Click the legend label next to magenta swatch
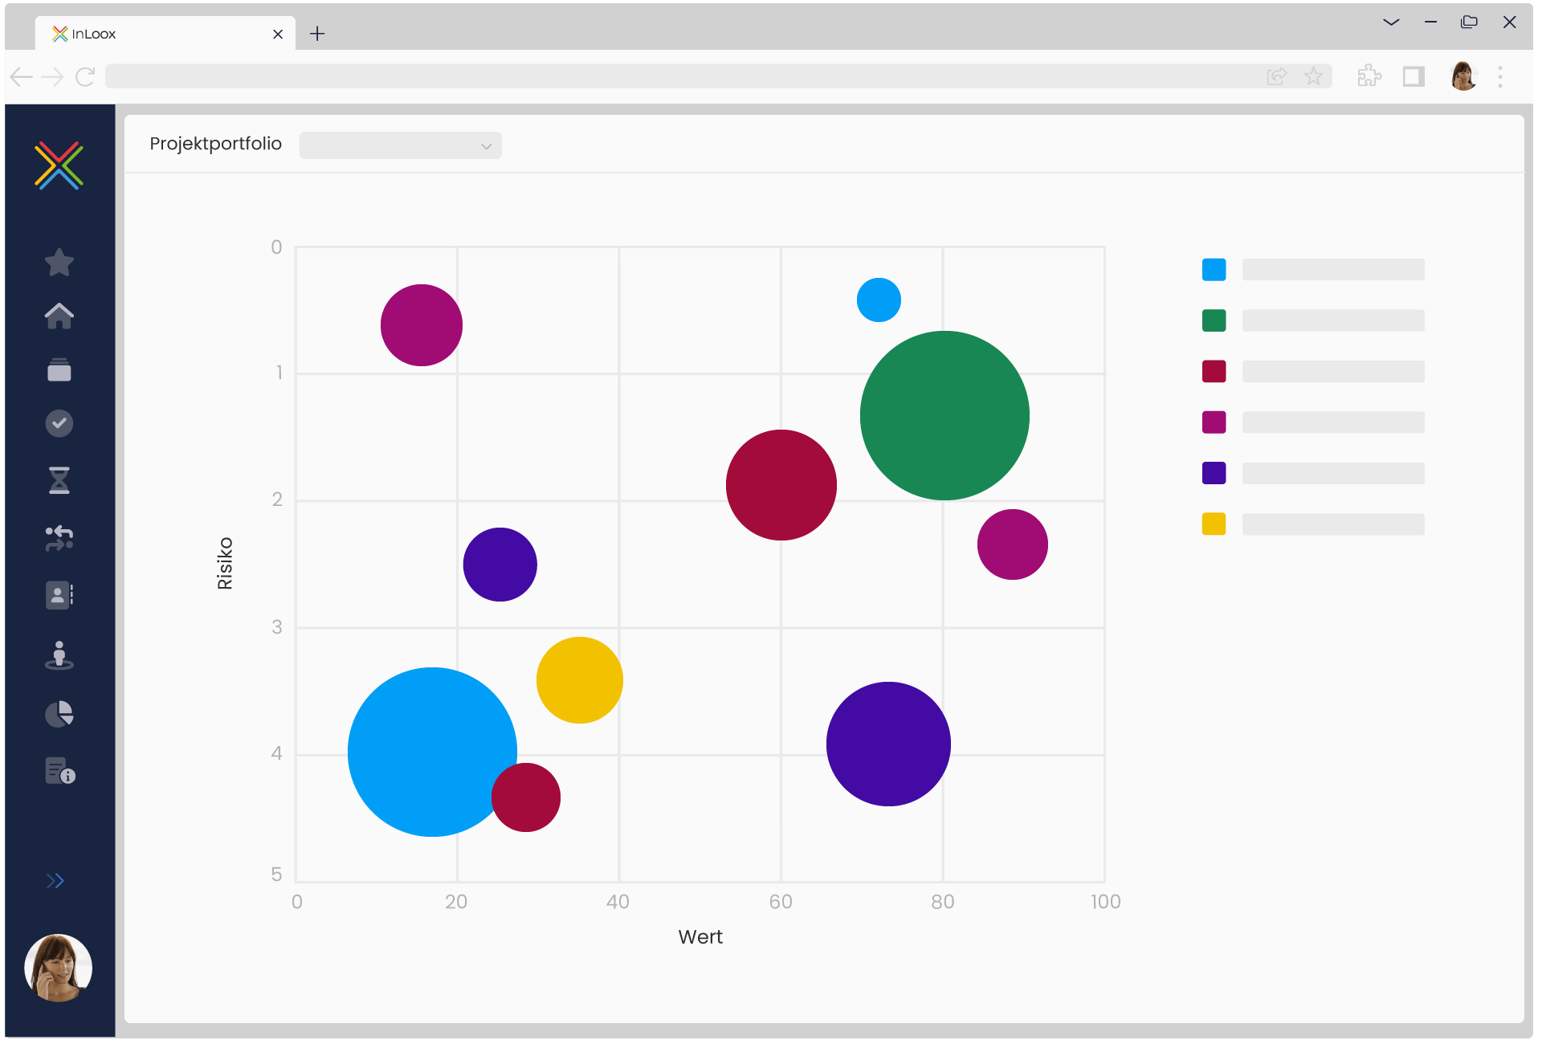1542x1044 pixels. (1333, 422)
